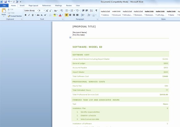Apply the Left-Alig... style

160,13
